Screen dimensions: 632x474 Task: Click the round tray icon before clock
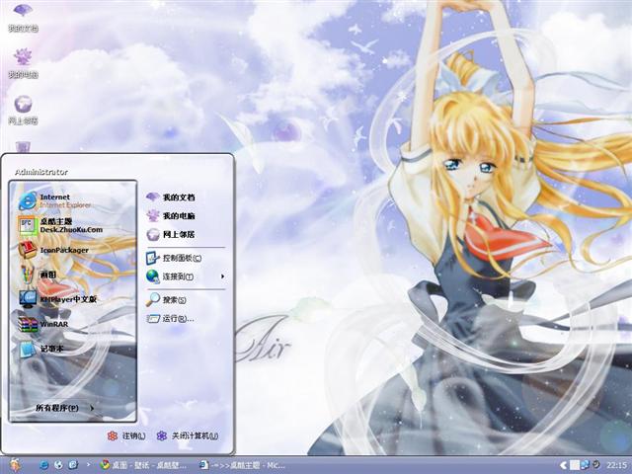[x=595, y=464]
